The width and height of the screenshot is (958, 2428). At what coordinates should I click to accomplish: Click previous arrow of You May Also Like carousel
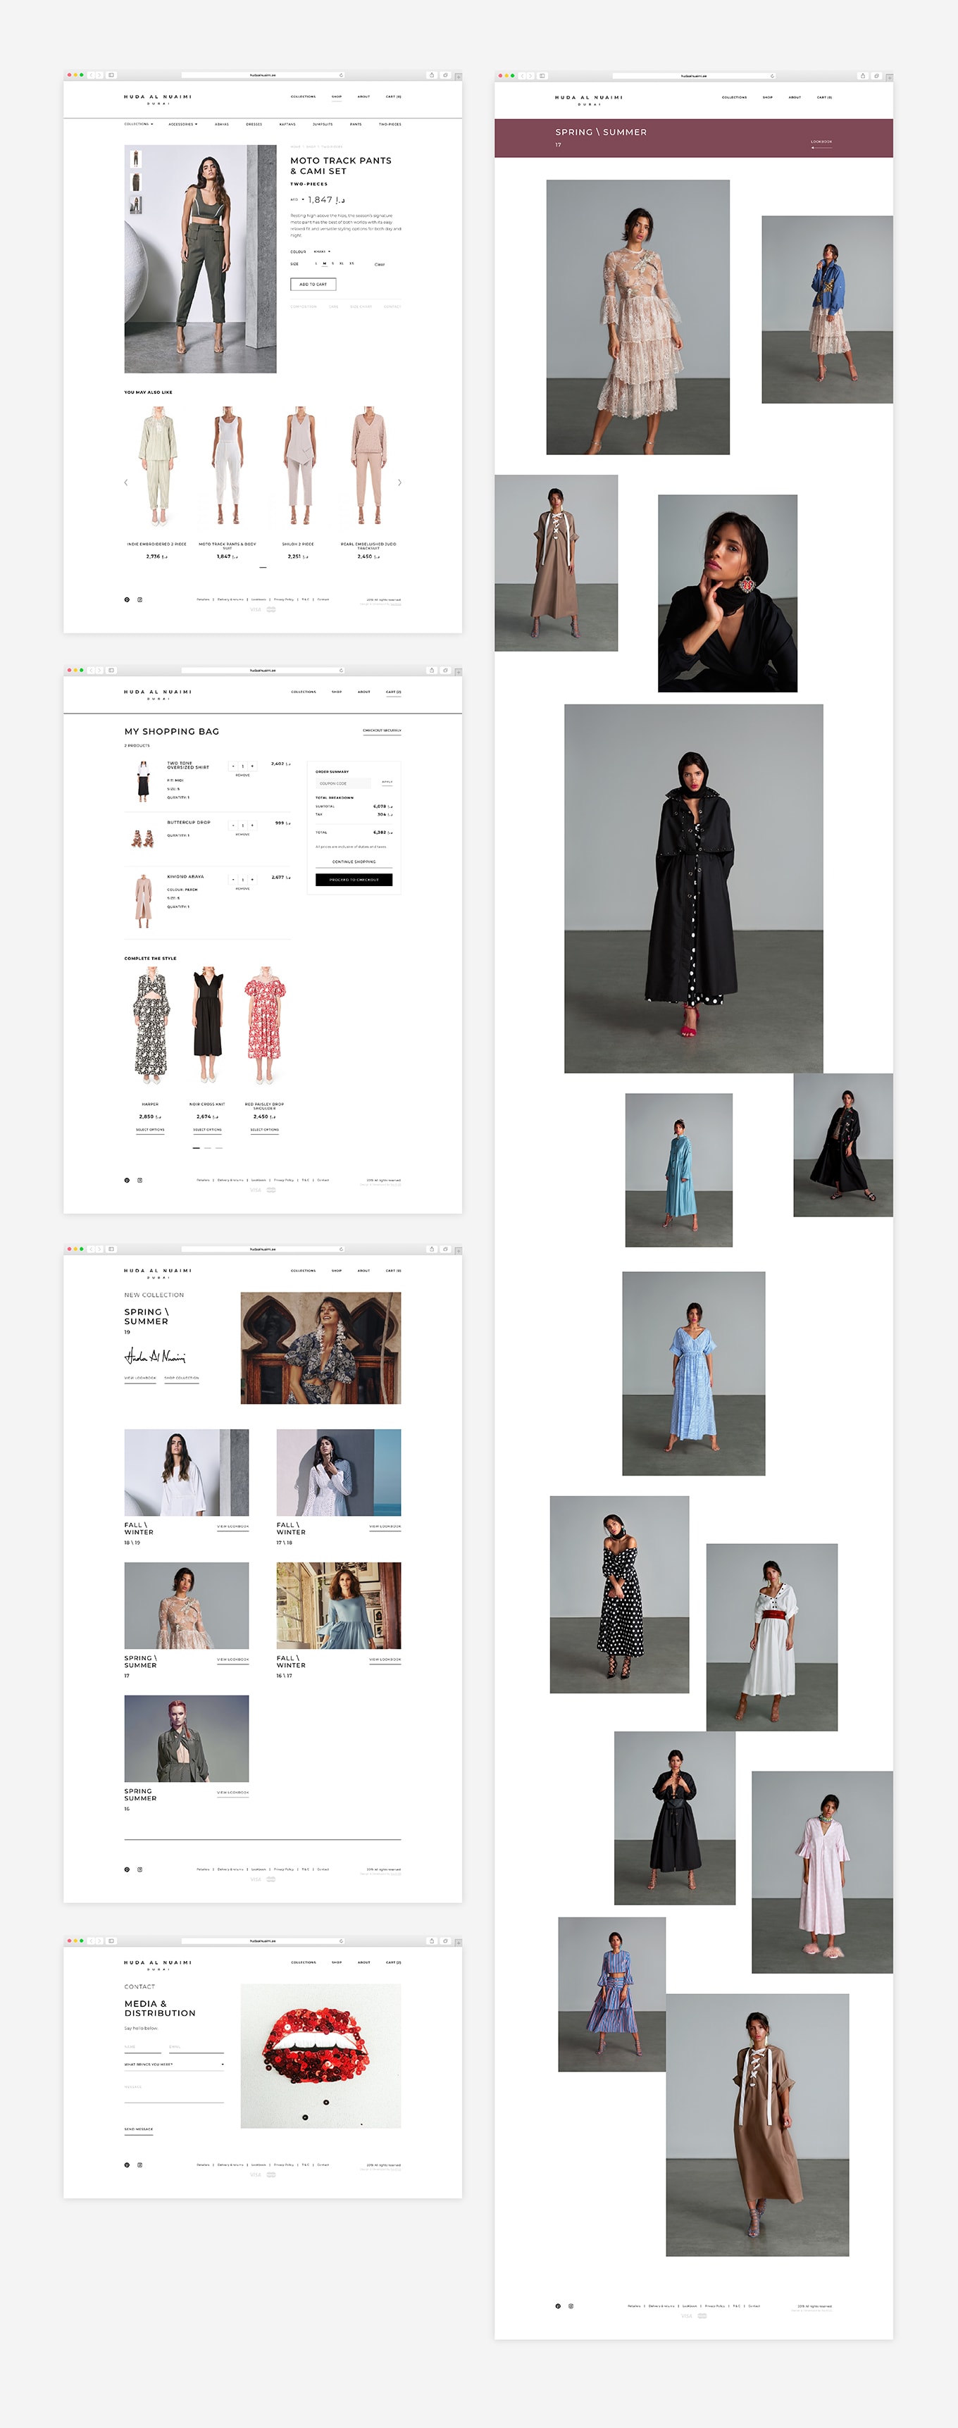click(x=126, y=483)
